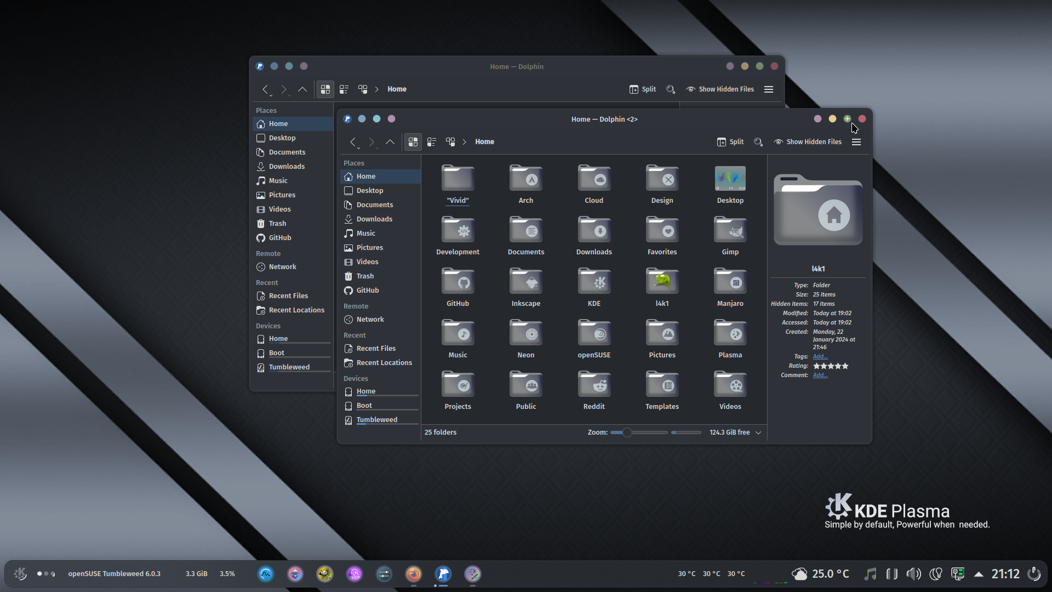Open the Manjaro folder
The height and width of the screenshot is (592, 1052).
[730, 287]
